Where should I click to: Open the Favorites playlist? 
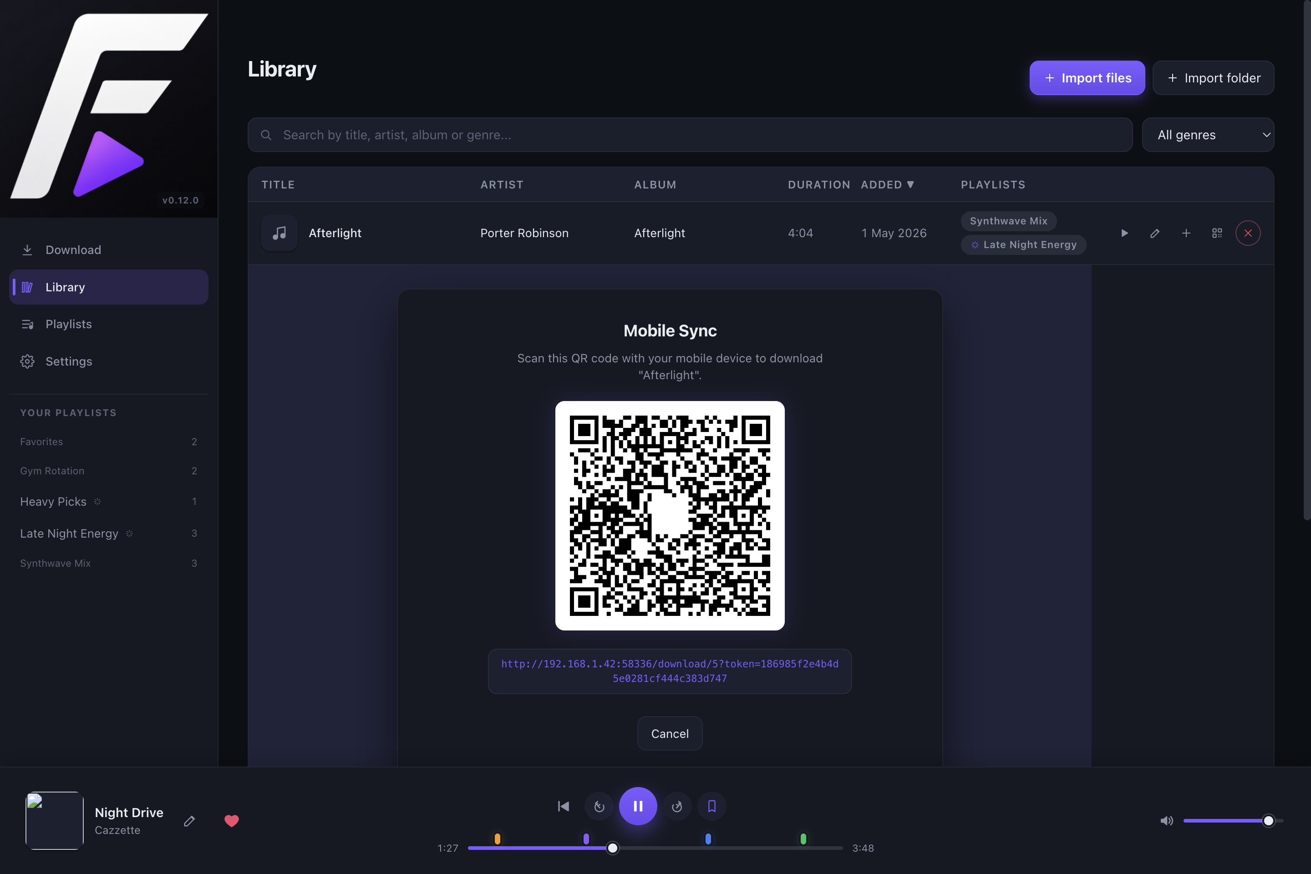click(x=109, y=442)
